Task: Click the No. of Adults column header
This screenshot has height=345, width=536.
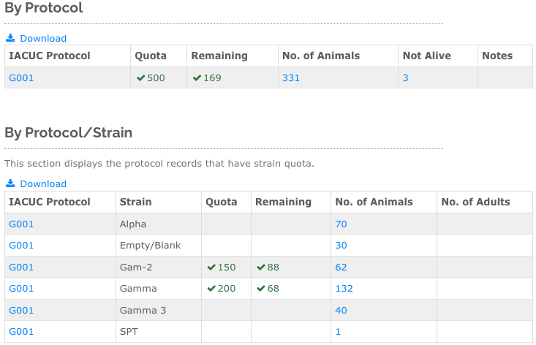Action: (475, 202)
